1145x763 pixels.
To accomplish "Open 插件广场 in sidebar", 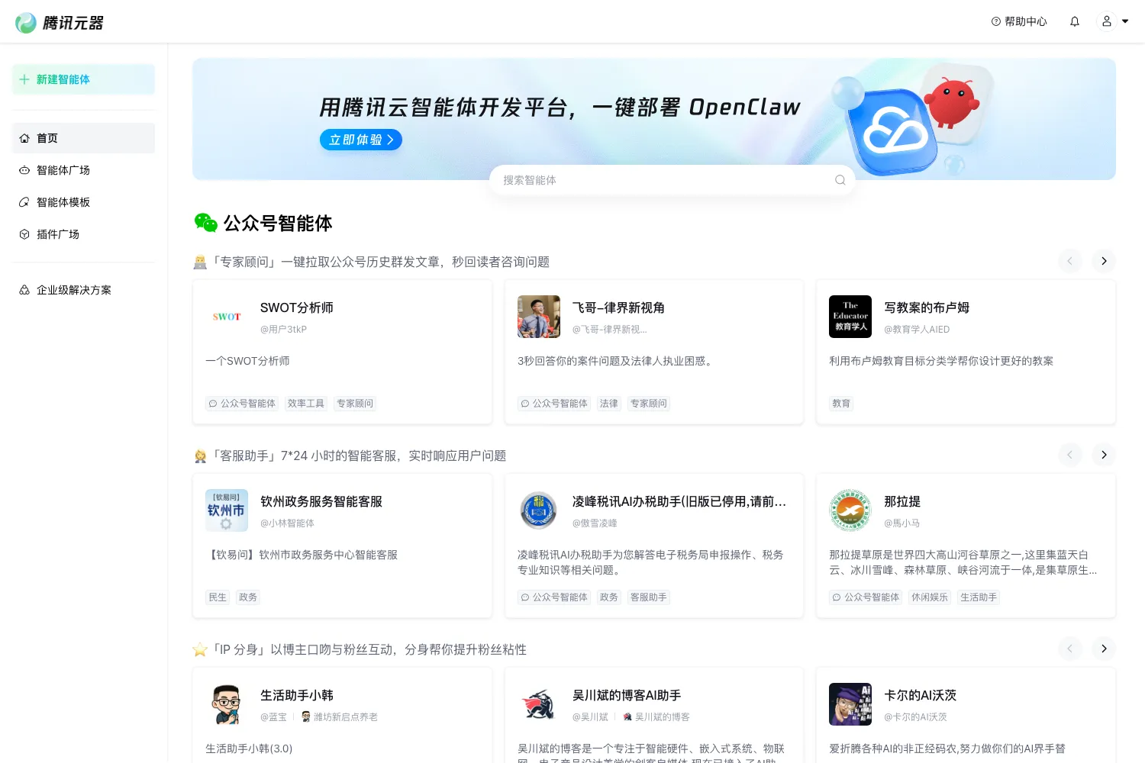I will [x=83, y=234].
